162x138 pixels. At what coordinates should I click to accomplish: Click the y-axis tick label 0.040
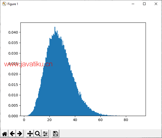[13, 32]
